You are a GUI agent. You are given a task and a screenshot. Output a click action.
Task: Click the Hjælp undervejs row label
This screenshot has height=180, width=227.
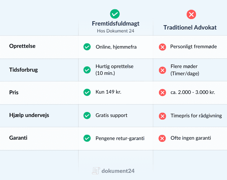pyautogui.click(x=29, y=115)
